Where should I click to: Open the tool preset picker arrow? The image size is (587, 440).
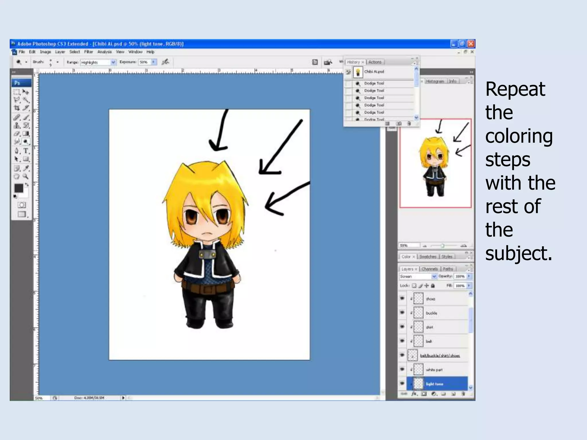click(x=26, y=62)
